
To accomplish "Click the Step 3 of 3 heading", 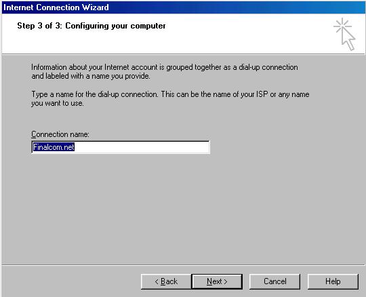I will [91, 26].
